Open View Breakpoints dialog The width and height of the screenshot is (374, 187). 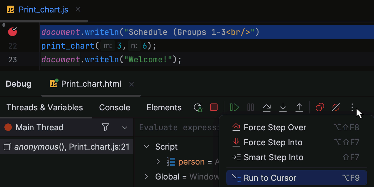[320, 108]
